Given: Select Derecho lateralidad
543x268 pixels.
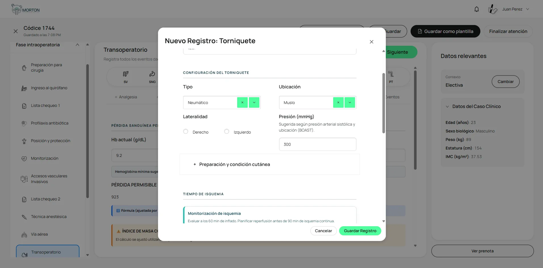Looking at the screenshot, I should [x=186, y=132].
